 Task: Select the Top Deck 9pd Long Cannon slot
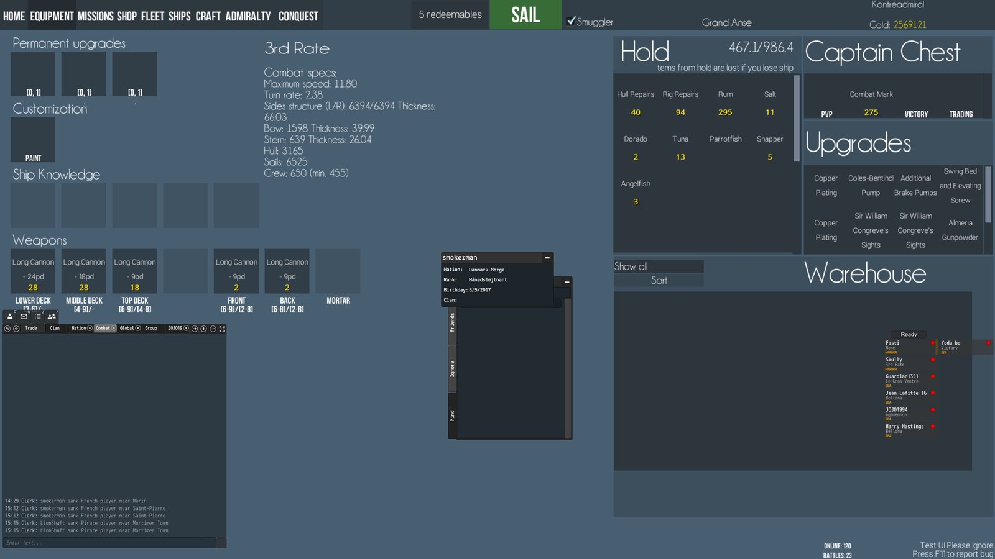pos(135,271)
